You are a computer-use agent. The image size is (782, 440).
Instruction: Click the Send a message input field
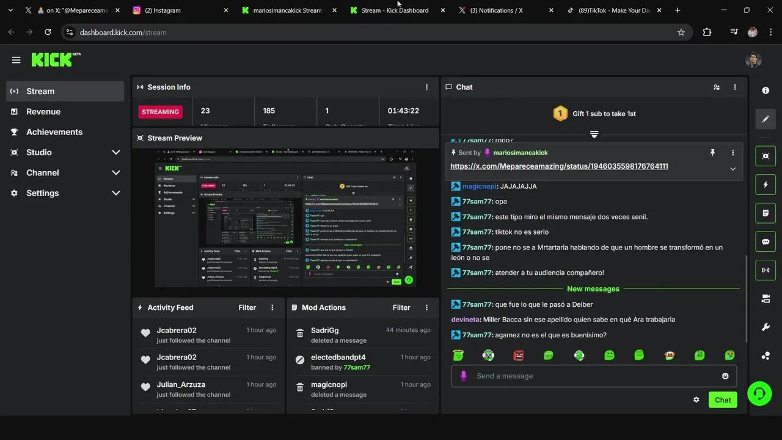coord(594,376)
